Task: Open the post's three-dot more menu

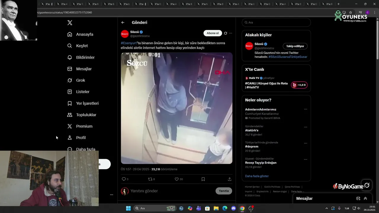Action: coord(231,33)
